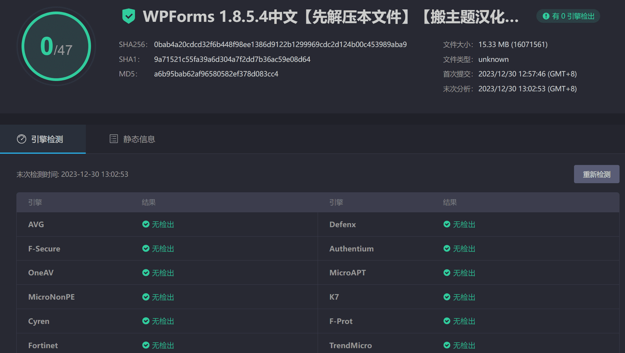Click the green check icon in Defenx row

tap(447, 224)
